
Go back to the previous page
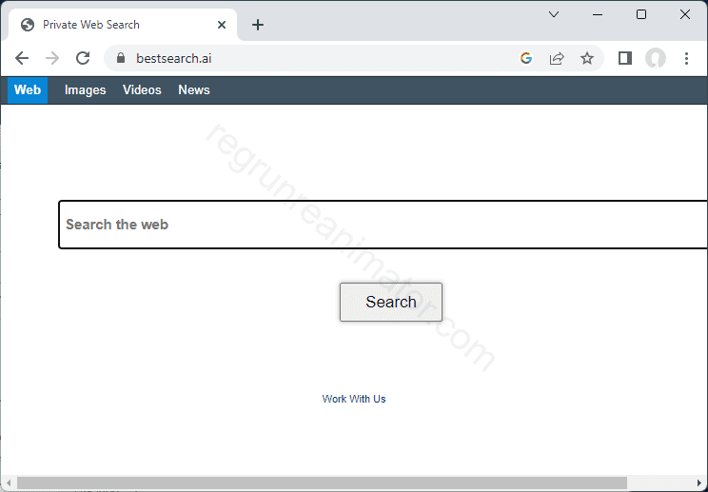tap(22, 58)
